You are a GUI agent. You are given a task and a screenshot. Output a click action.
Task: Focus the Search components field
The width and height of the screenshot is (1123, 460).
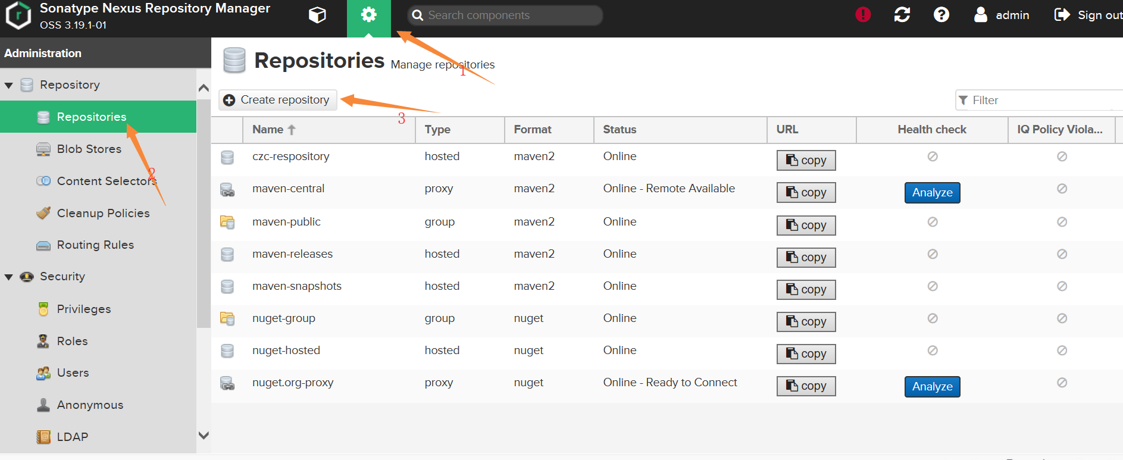click(505, 15)
